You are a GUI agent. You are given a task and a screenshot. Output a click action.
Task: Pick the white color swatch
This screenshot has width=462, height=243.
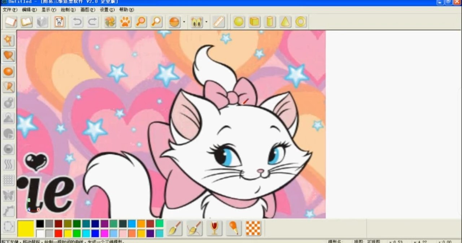pyautogui.click(x=40, y=234)
